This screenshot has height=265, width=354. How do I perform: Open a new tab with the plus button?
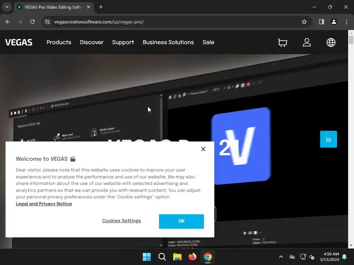point(101,7)
